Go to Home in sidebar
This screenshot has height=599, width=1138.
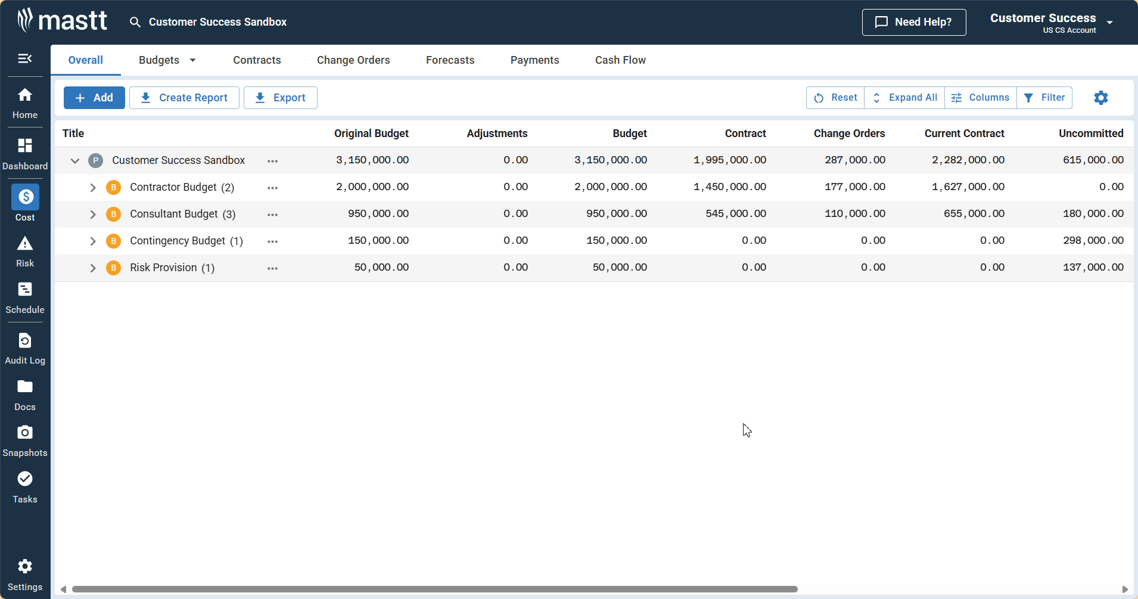click(25, 103)
